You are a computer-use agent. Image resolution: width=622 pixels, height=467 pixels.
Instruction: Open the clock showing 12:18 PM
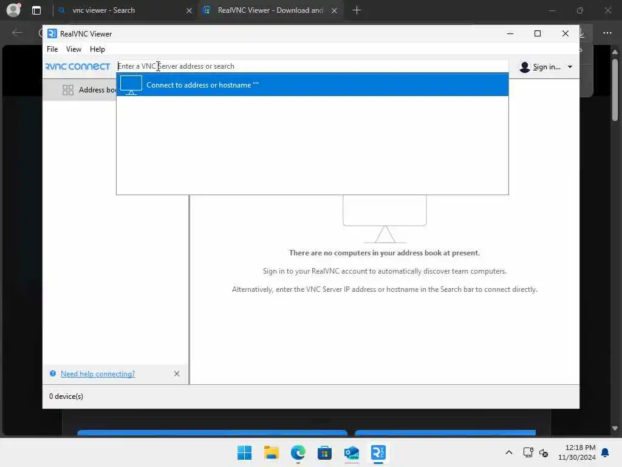coord(577,452)
